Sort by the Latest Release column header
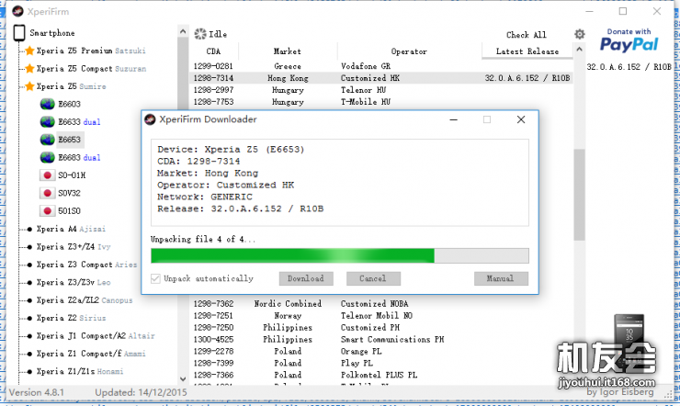The height and width of the screenshot is (406, 680). (x=527, y=51)
